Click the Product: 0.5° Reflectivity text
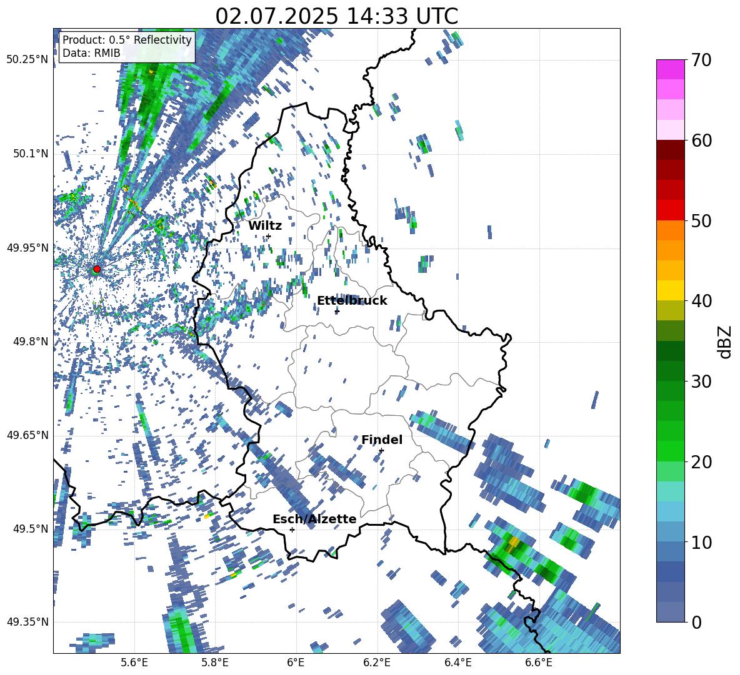This screenshot has height=675, width=740. [x=127, y=40]
